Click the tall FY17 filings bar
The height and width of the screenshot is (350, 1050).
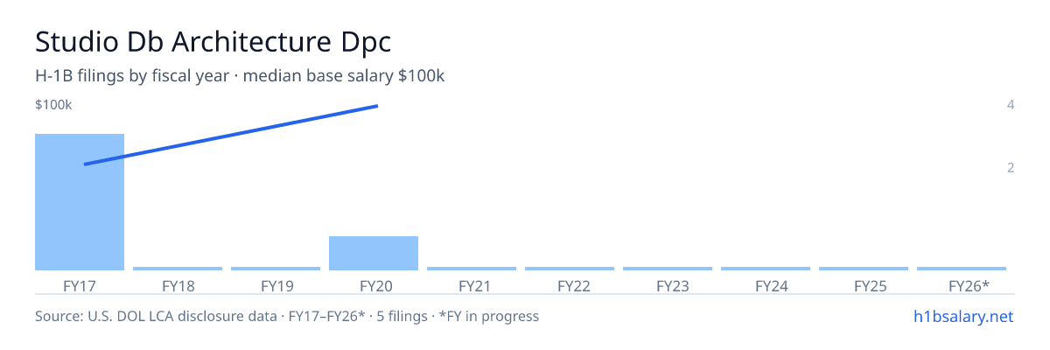pos(80,202)
